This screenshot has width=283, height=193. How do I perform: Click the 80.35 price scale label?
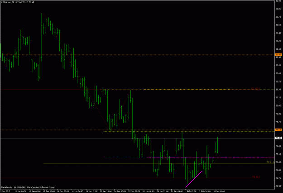278,89
